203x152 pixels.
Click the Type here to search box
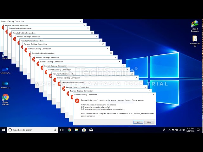(33, 130)
